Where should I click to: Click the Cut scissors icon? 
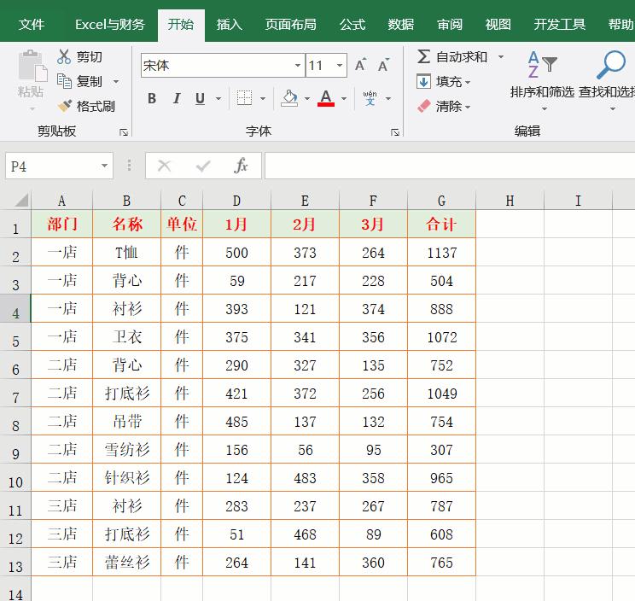point(63,57)
